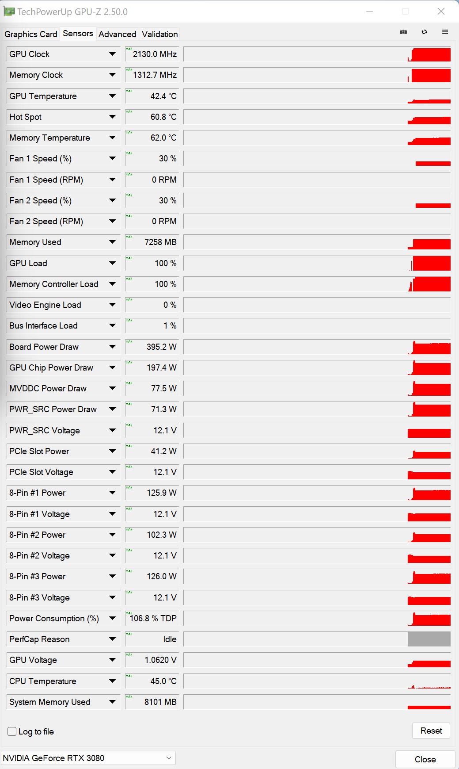459x769 pixels.
Task: Click the MAX indicator on GPU Clock value
Action: point(129,49)
